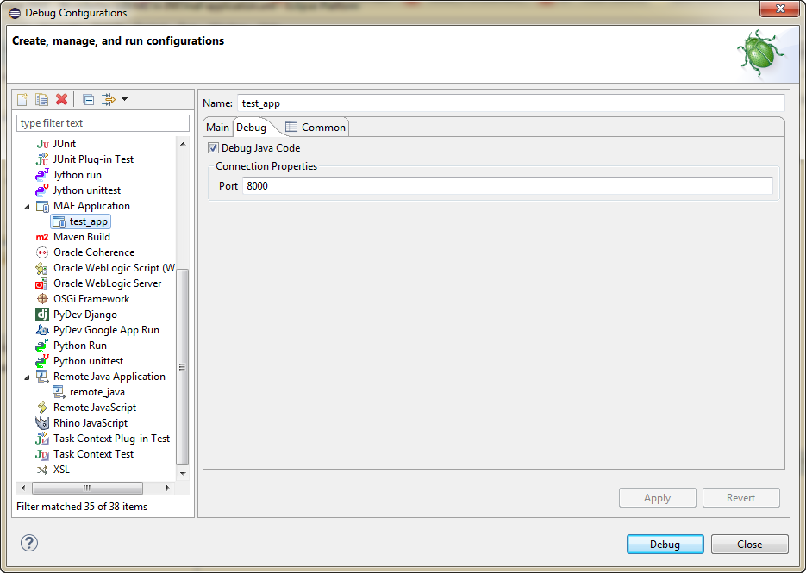806x573 pixels.
Task: Select the Rhino JavaScript label
Action: click(x=91, y=423)
